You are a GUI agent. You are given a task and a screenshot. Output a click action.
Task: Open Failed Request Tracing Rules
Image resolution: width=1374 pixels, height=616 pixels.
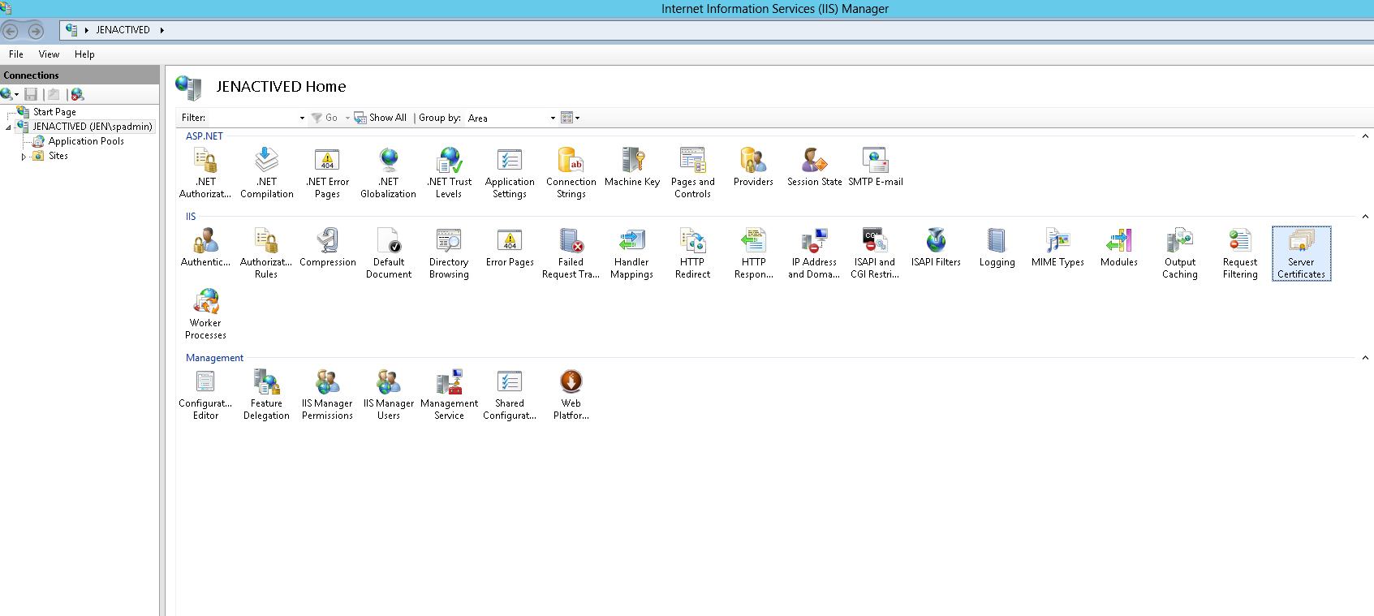point(571,252)
